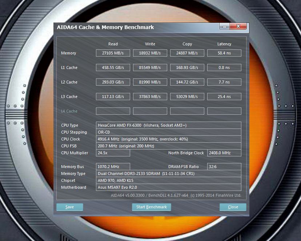Click the window title AIDA64 Cache & Memory Benchmark
This screenshot has width=301, height=241.
(105, 27)
